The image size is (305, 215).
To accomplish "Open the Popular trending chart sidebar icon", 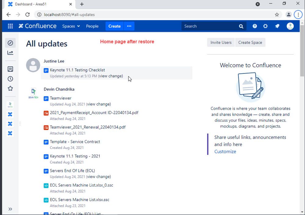I will (x=10, y=53).
